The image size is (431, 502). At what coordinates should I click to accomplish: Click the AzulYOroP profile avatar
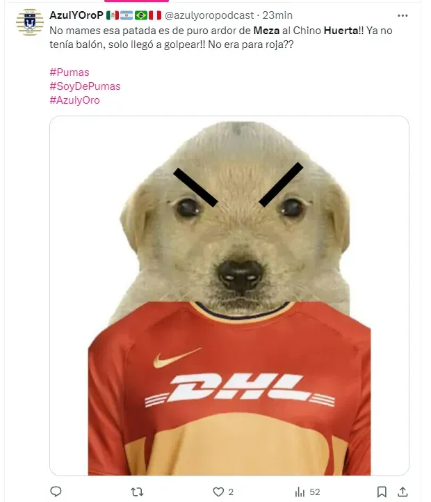(30, 22)
